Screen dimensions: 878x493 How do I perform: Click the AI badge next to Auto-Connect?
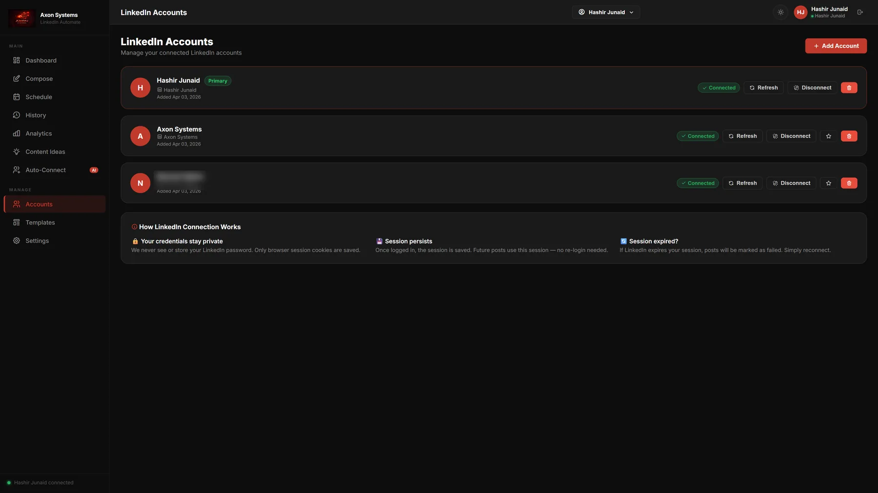[94, 170]
